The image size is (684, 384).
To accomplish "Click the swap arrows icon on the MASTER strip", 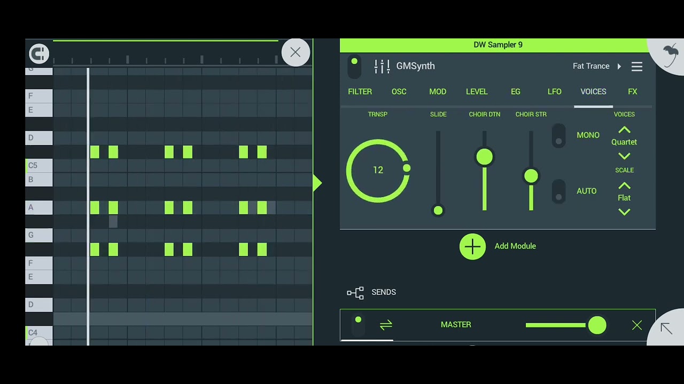I will tap(386, 325).
